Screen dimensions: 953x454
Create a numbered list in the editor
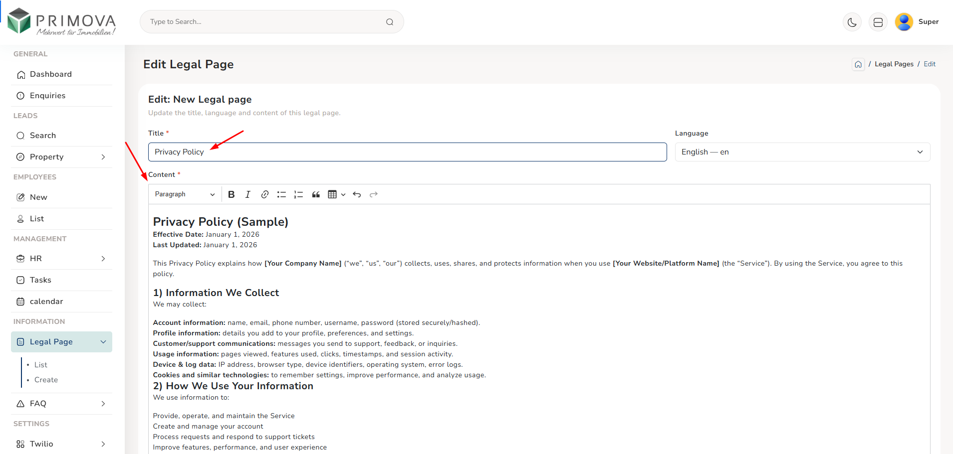click(298, 194)
